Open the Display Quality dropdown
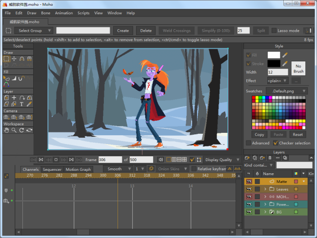Screen dimensions: 317x238 (x=222, y=160)
